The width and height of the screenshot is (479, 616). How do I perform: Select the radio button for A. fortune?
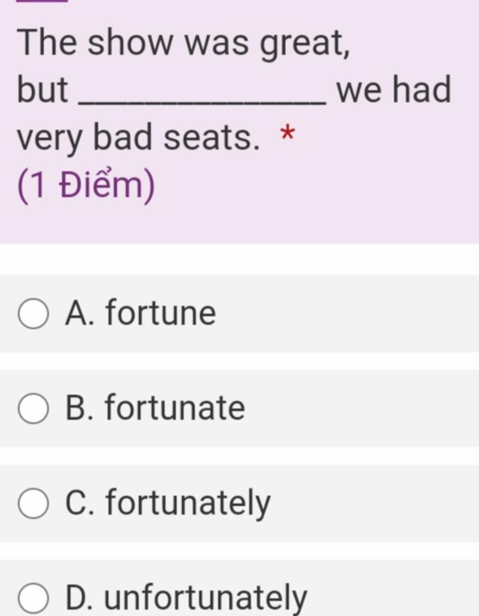pos(33,314)
